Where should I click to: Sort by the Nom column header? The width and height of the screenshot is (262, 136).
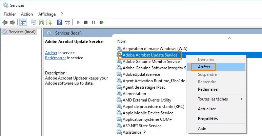coord(122,41)
